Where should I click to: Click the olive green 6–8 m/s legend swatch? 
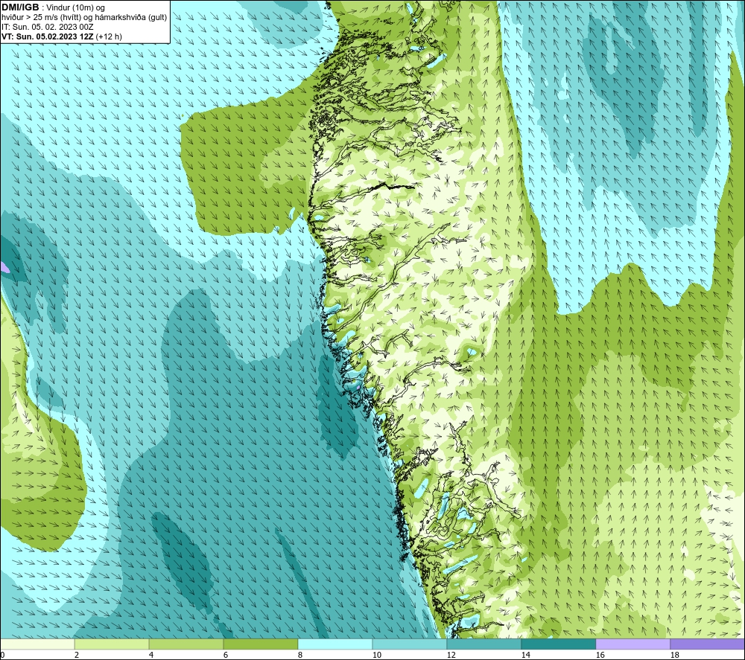pos(261,644)
